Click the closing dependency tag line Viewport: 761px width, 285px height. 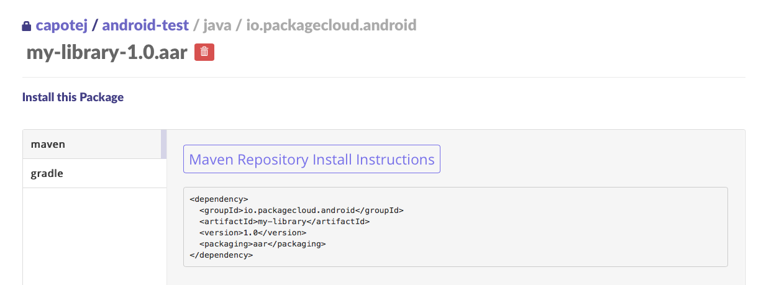(x=221, y=255)
